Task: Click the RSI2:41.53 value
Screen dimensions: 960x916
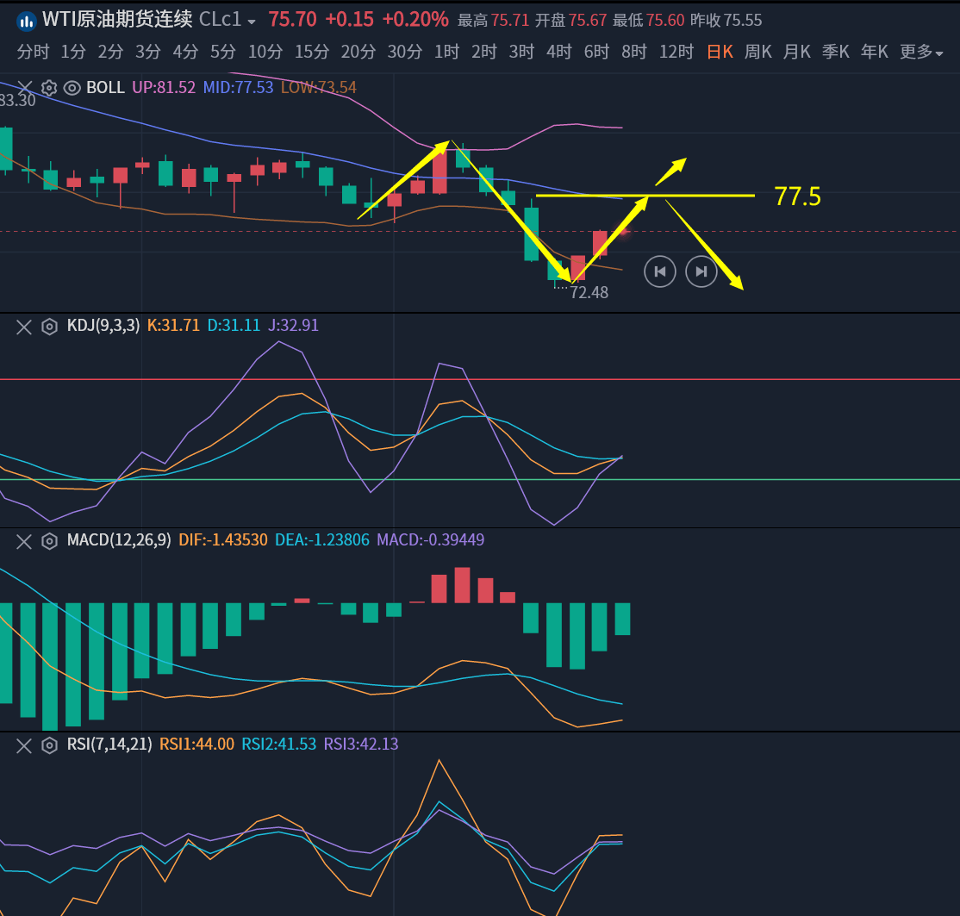Action: tap(279, 744)
